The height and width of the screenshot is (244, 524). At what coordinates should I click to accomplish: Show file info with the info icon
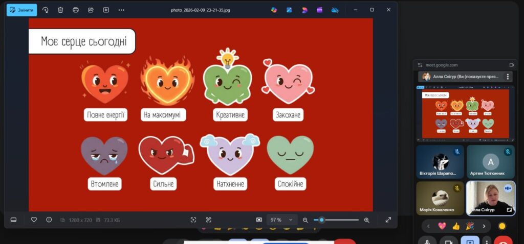[x=49, y=219]
